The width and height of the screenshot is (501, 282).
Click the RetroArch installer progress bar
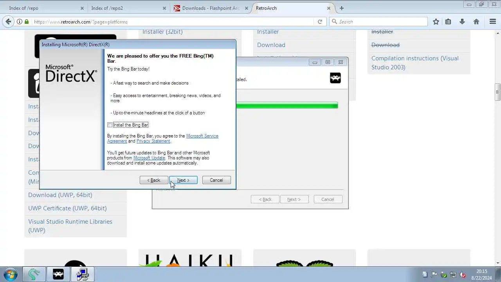tap(287, 105)
